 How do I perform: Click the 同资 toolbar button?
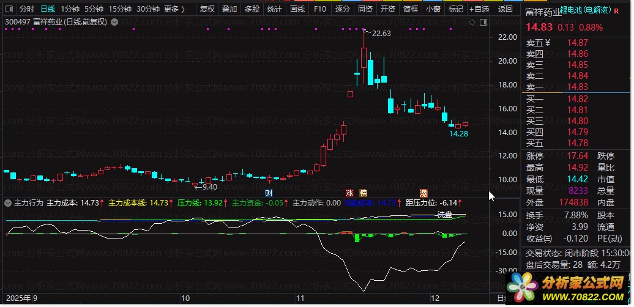pos(365,9)
